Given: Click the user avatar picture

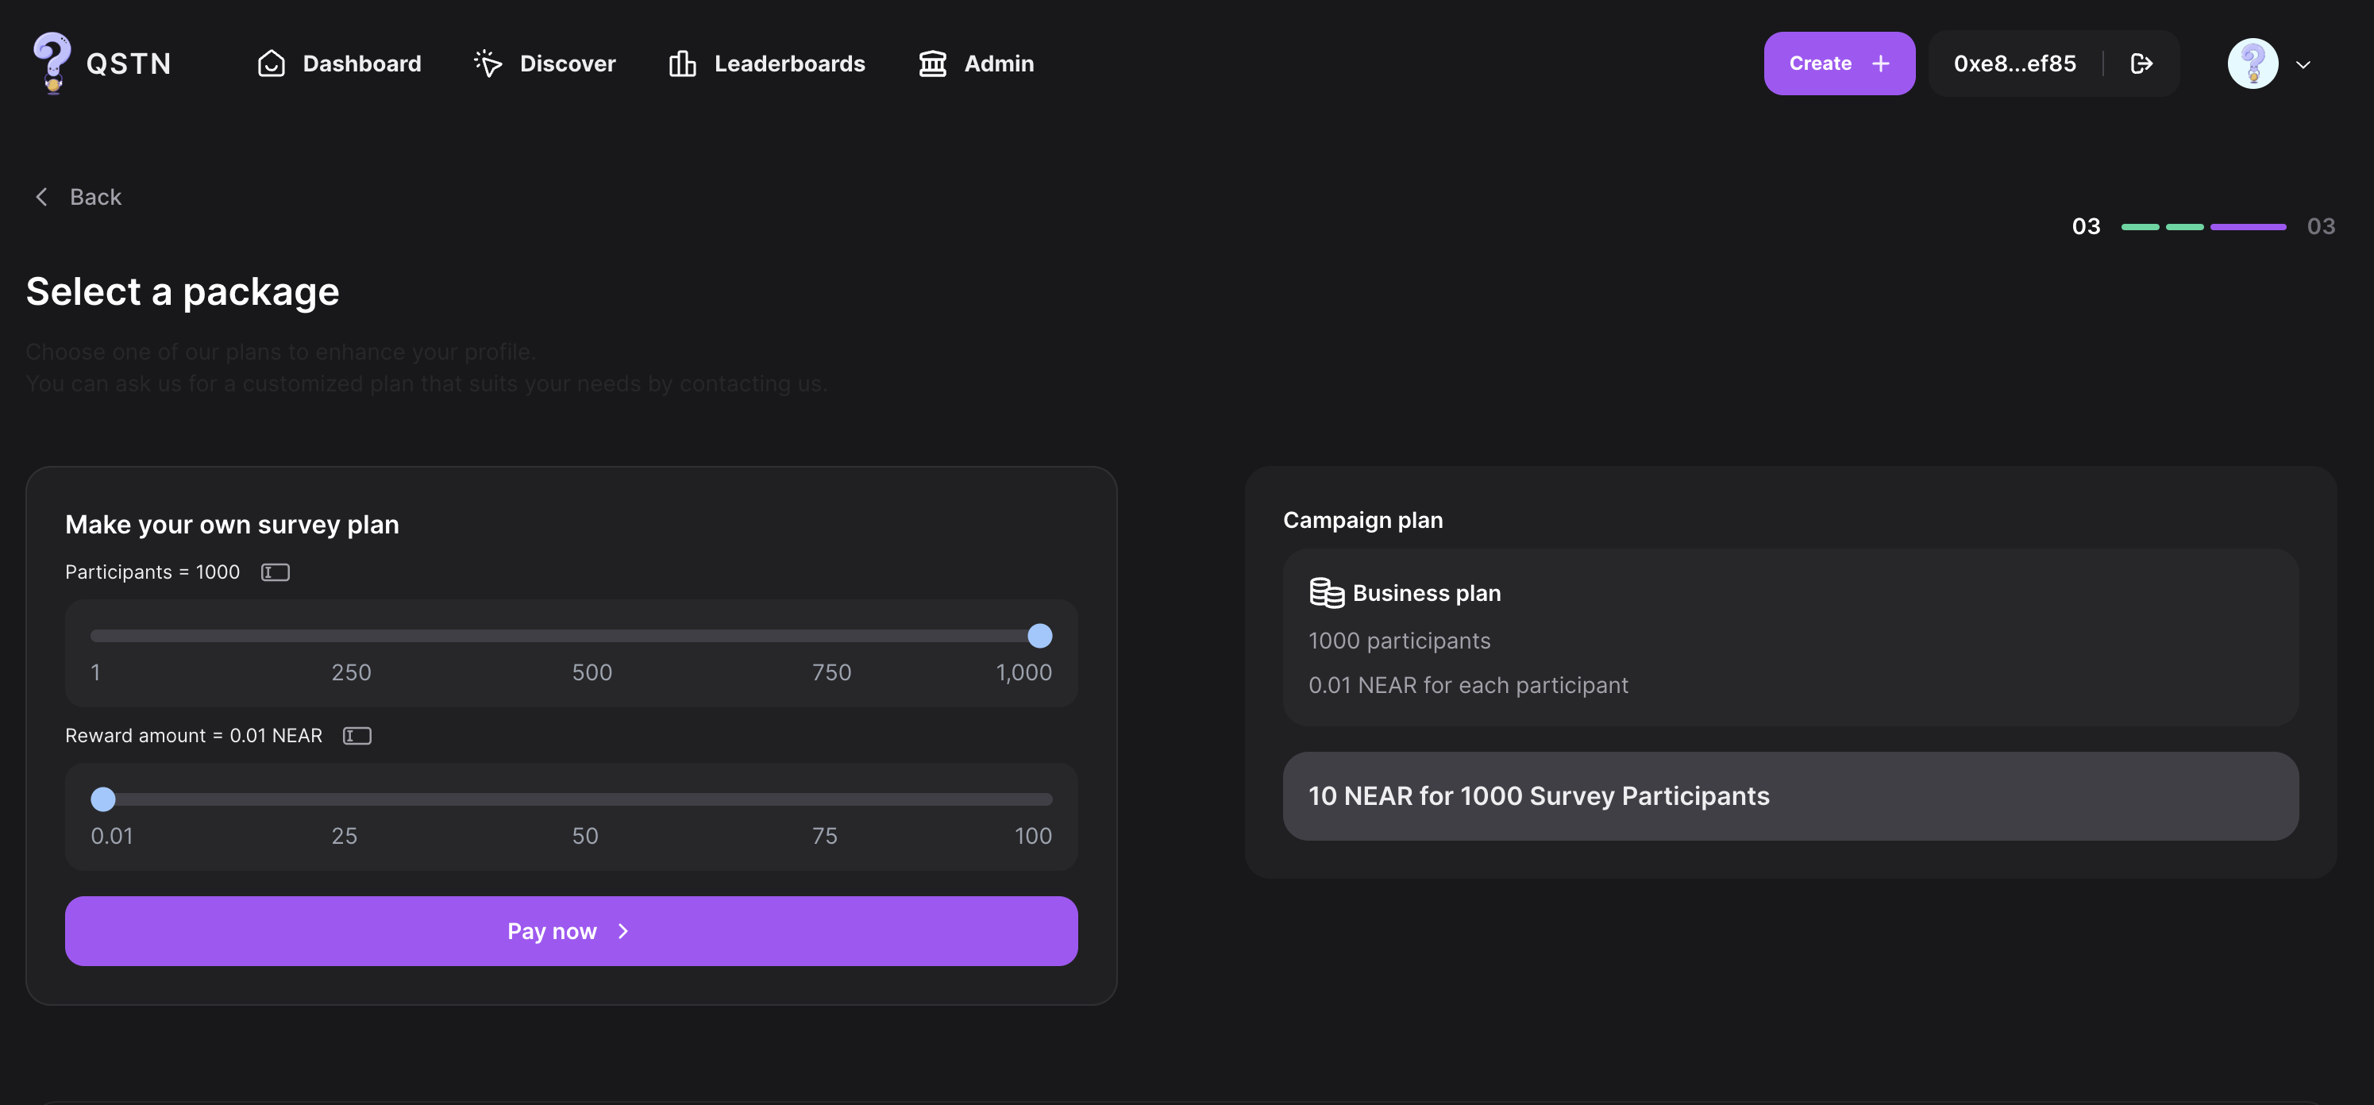Looking at the screenshot, I should pos(2253,64).
